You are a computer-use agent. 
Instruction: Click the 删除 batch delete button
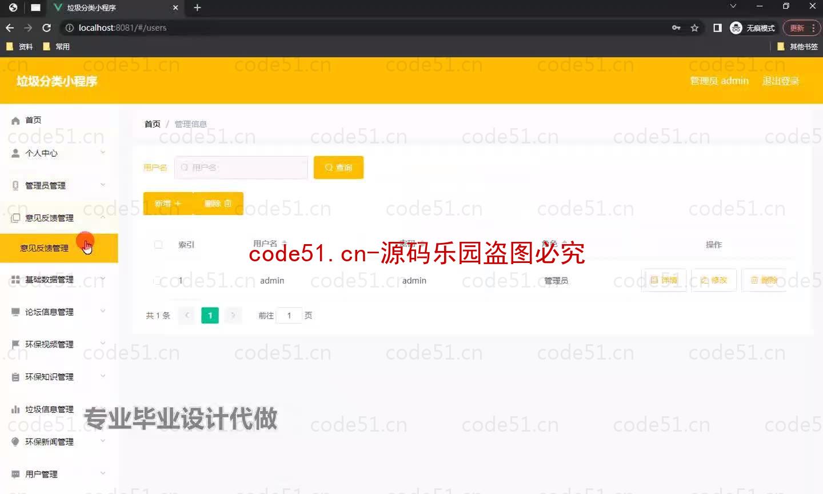218,204
